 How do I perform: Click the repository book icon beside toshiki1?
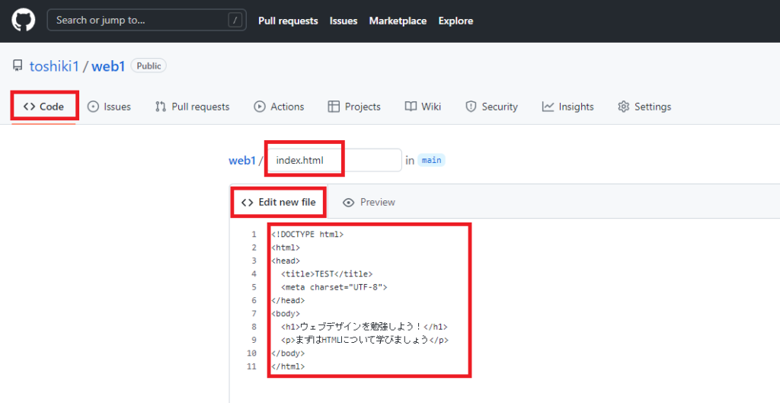pos(18,66)
